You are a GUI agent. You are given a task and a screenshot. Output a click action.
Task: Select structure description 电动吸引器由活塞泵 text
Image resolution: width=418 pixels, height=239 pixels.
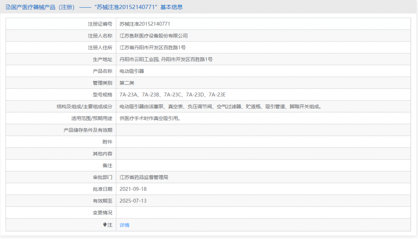(141, 107)
